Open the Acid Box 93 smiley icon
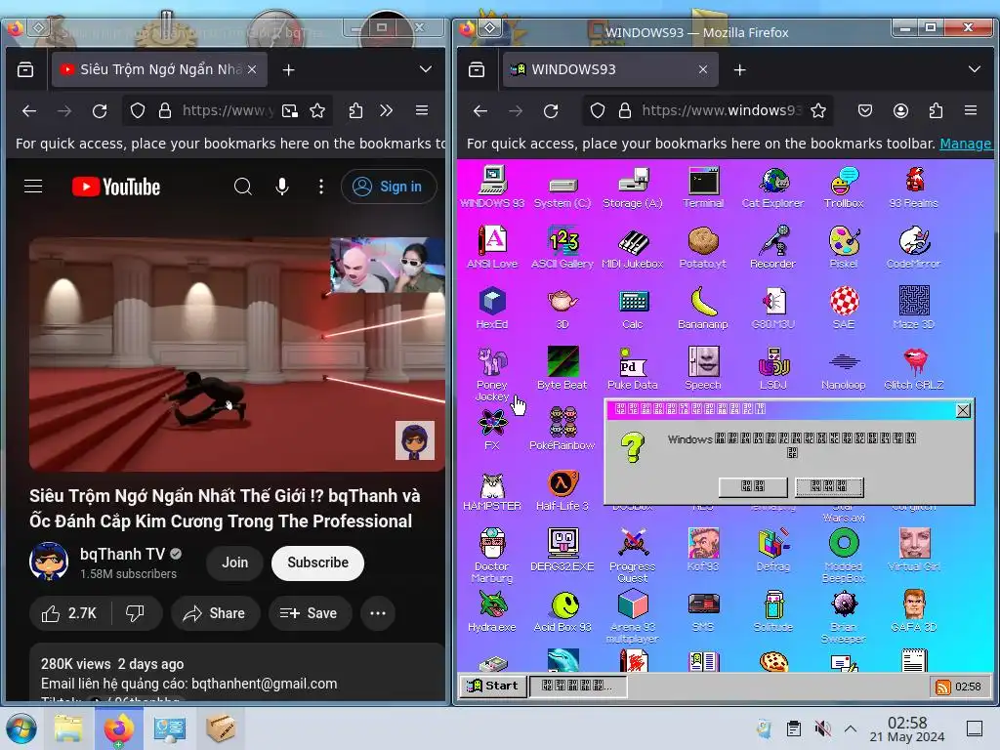This screenshot has height=750, width=1000. coord(562,611)
